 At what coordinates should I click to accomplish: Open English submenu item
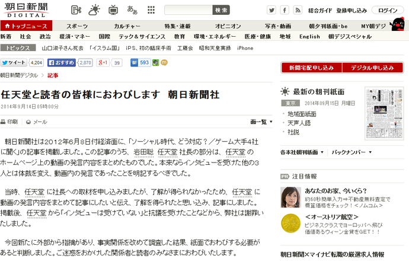pyautogui.click(x=309, y=37)
